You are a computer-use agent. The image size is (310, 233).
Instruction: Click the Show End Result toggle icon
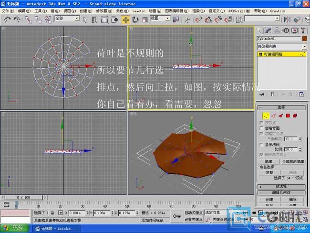[272, 94]
